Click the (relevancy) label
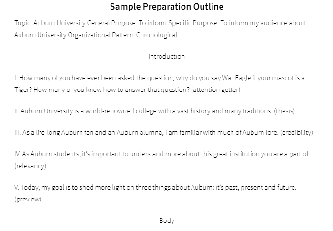 tap(30, 166)
